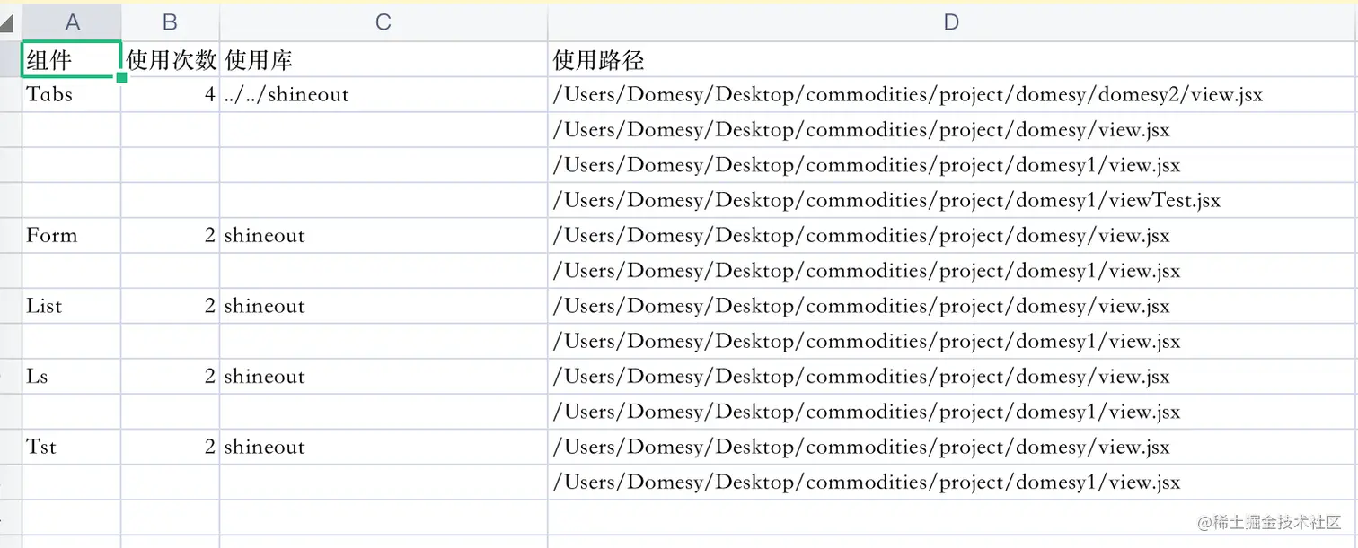This screenshot has width=1358, height=548.
Task: Click domesy/view.jsx path in List row
Action: click(952, 306)
